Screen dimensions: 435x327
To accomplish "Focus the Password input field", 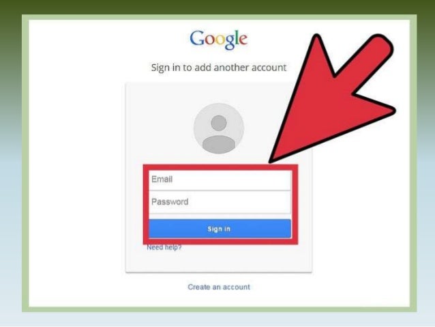I will coord(220,202).
